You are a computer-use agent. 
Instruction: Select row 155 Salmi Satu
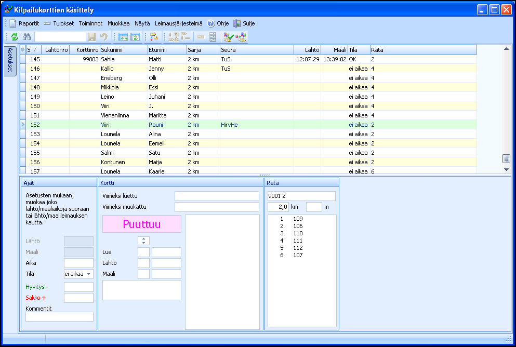click(248, 153)
